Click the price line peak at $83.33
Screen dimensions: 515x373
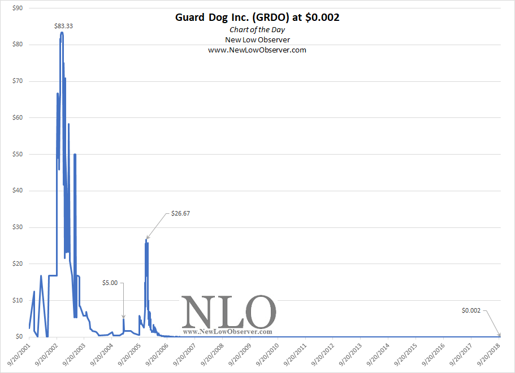click(62, 33)
